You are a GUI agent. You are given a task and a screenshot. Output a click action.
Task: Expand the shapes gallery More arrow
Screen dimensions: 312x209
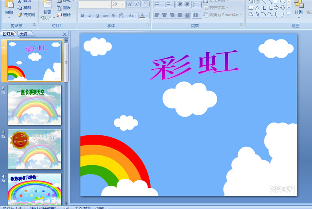(x=289, y=14)
